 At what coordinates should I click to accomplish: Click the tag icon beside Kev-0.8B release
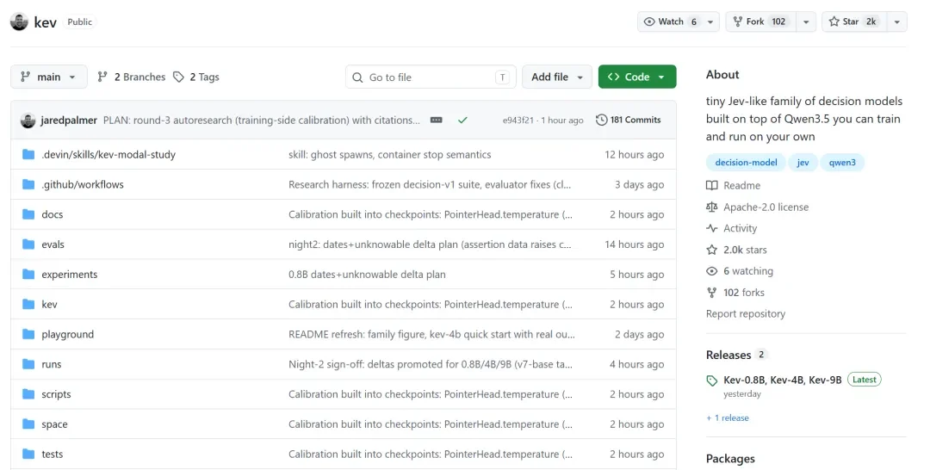712,380
